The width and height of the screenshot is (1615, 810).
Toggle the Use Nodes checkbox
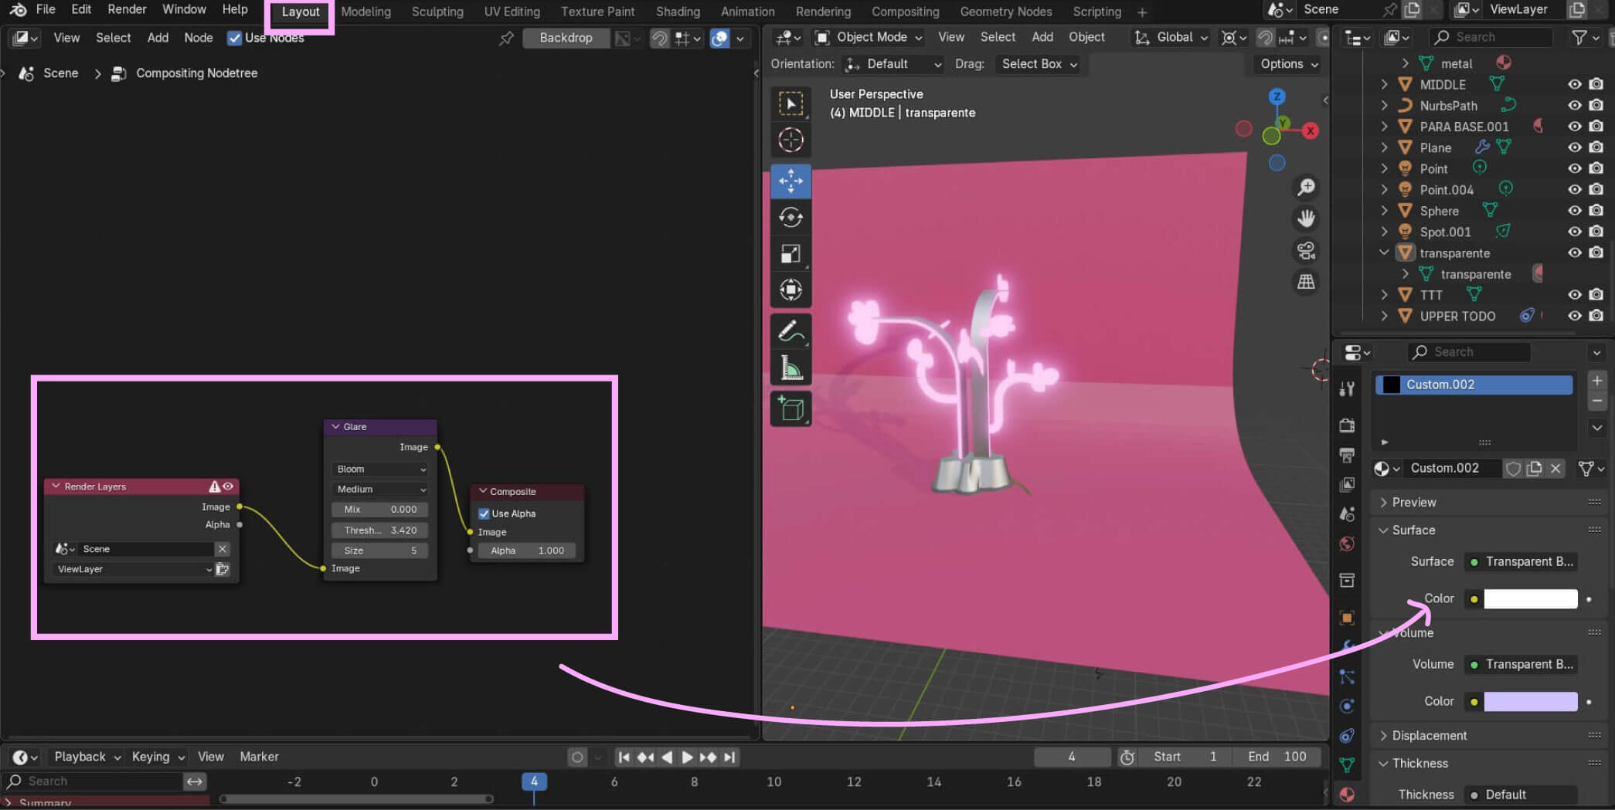234,38
